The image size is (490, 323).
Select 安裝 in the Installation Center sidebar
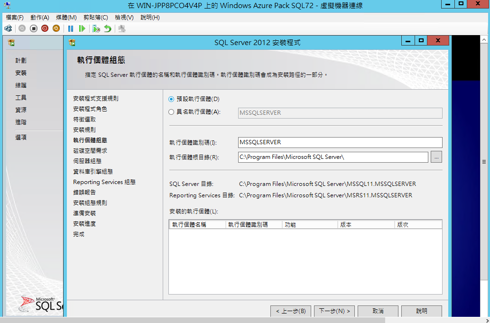click(21, 73)
